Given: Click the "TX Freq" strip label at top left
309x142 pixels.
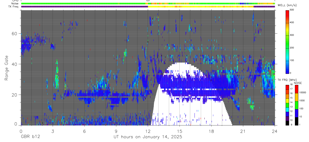Looking at the screenshot, I should (14, 6).
